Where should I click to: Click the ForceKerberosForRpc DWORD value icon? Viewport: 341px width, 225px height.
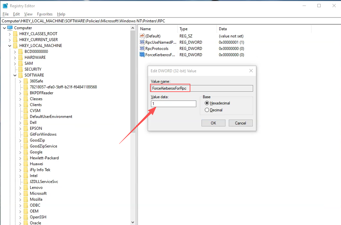click(x=142, y=55)
